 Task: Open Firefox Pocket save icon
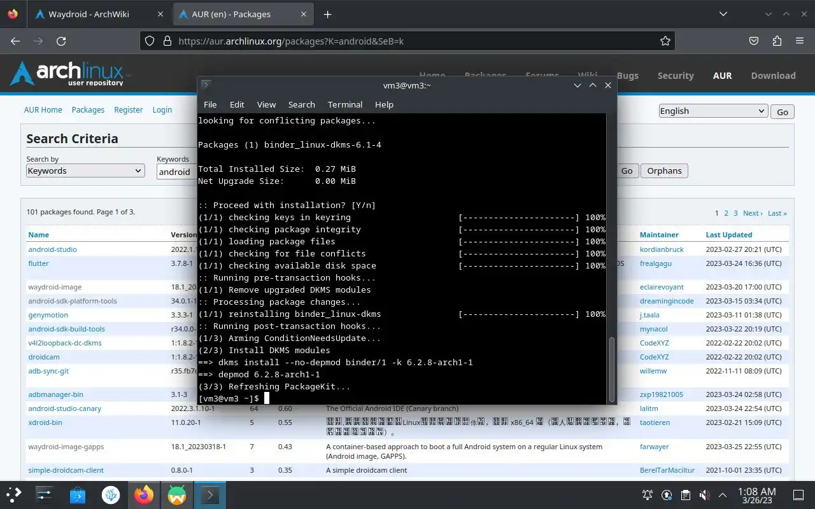point(754,41)
